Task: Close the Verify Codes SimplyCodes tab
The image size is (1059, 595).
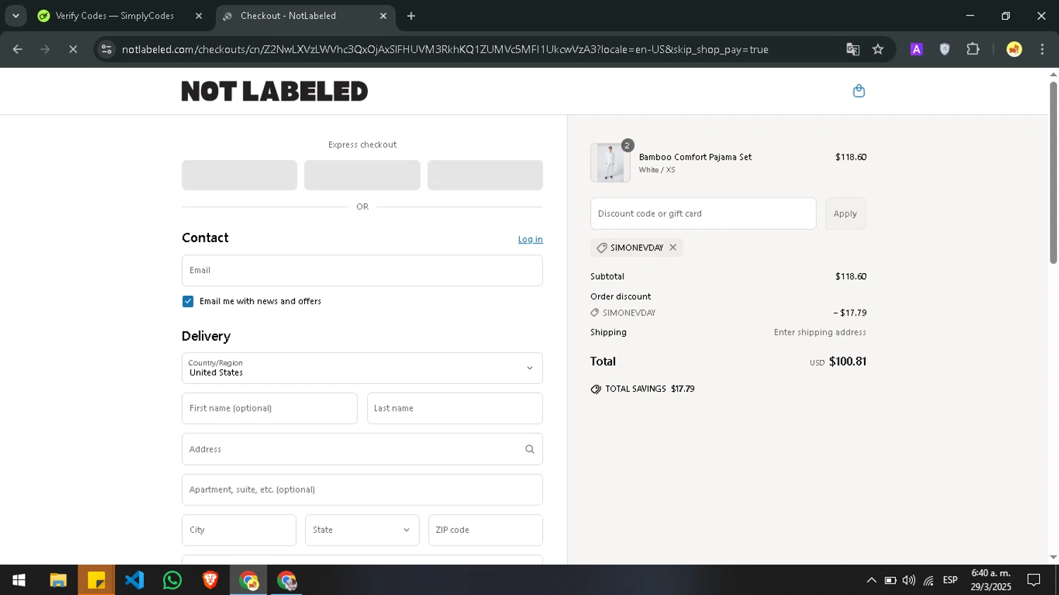Action: pyautogui.click(x=198, y=16)
